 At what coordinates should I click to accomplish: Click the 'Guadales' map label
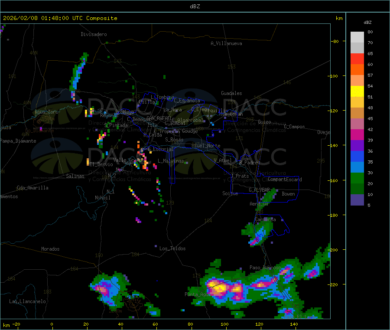[x=231, y=93]
